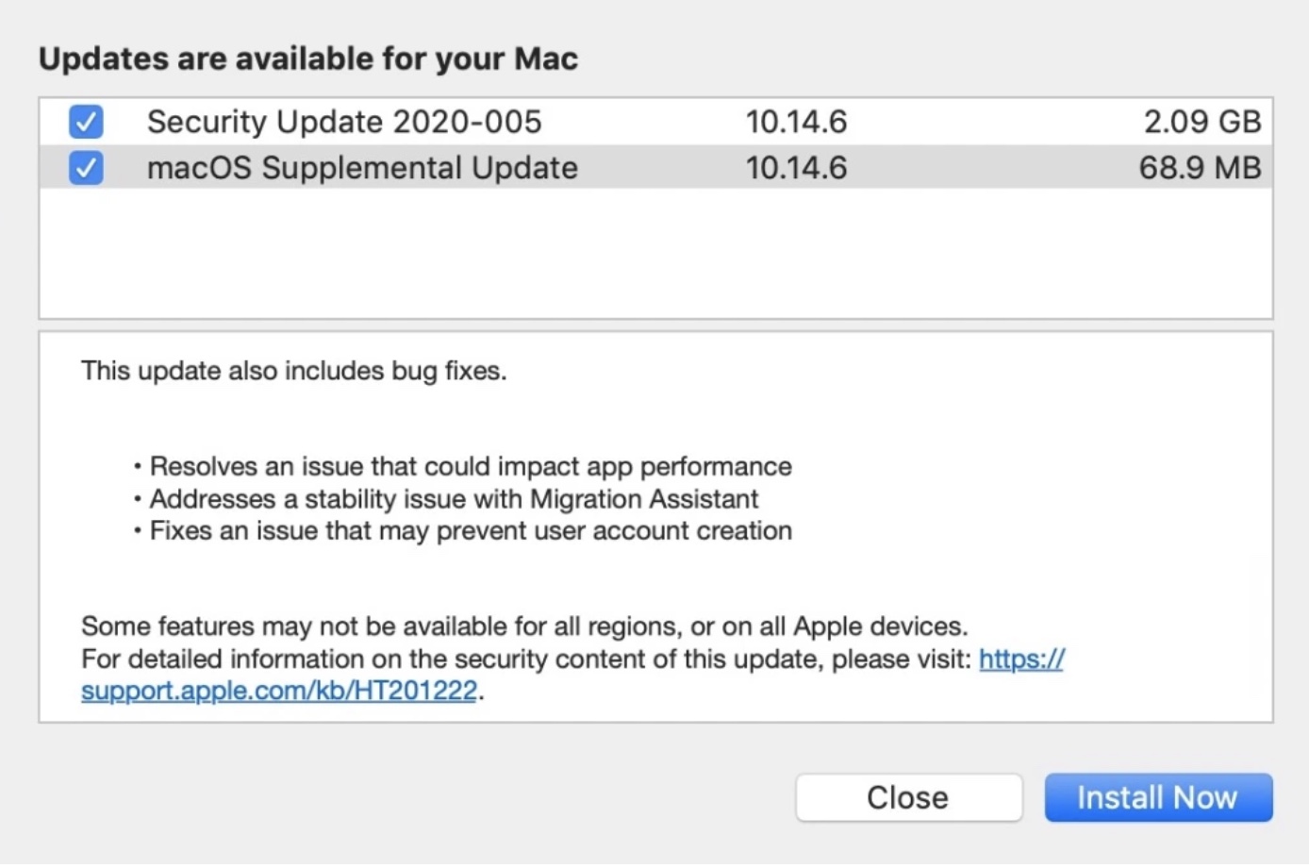Screen dimensions: 1309x868
Task: Click empty space below the update rows
Action: [x=655, y=253]
